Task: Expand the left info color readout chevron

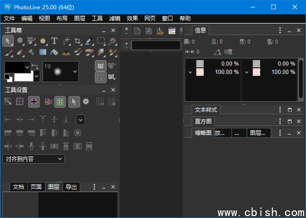Action: pyautogui.click(x=190, y=72)
